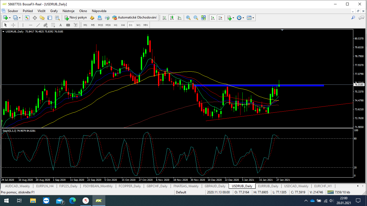Select the Crosshair cursor tool
This screenshot has width=367, height=206.
(x=13, y=25)
